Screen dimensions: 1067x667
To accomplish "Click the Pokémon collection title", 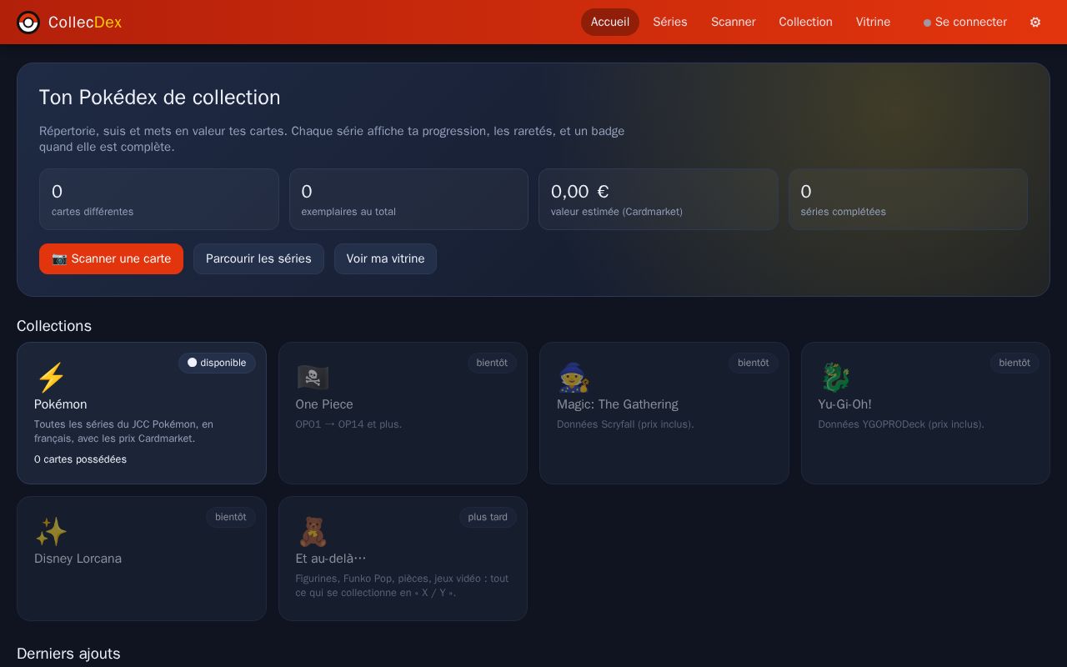I will pyautogui.click(x=61, y=404).
